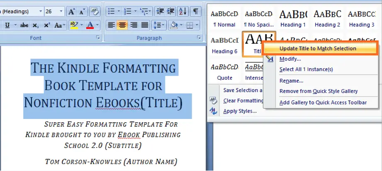
Task: Open the font name dropdown
Action: click(41, 12)
